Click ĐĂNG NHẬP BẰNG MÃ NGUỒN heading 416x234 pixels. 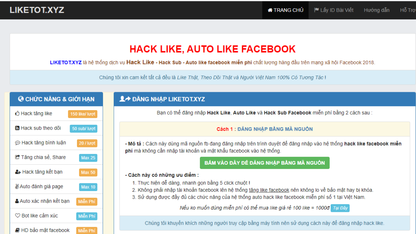pyautogui.click(x=275, y=129)
